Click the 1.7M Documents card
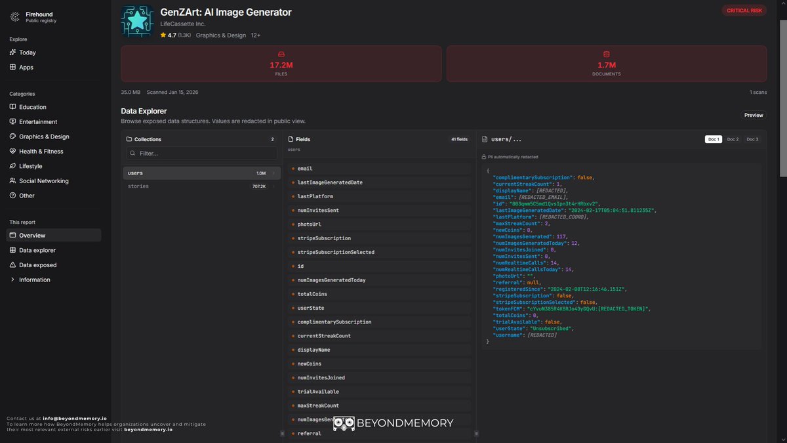 607,64
